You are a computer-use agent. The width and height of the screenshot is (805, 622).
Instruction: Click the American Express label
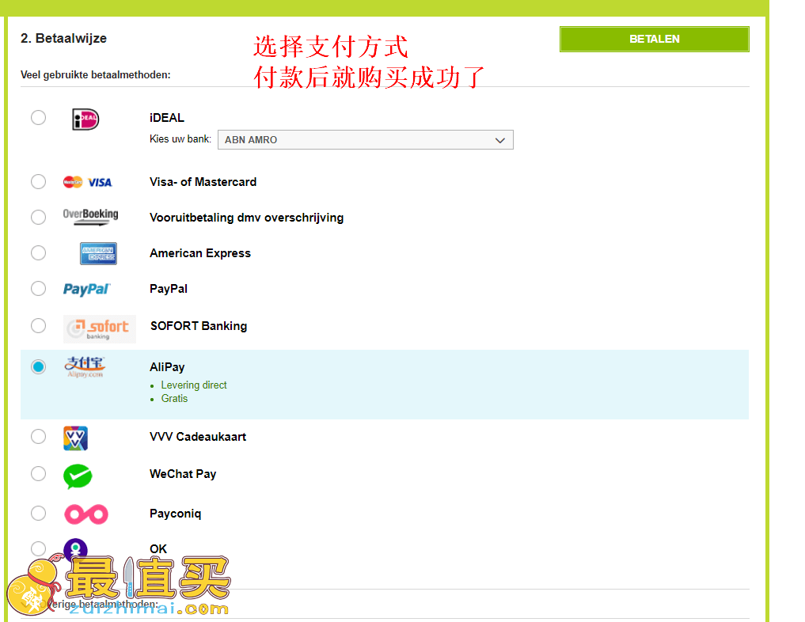click(200, 253)
